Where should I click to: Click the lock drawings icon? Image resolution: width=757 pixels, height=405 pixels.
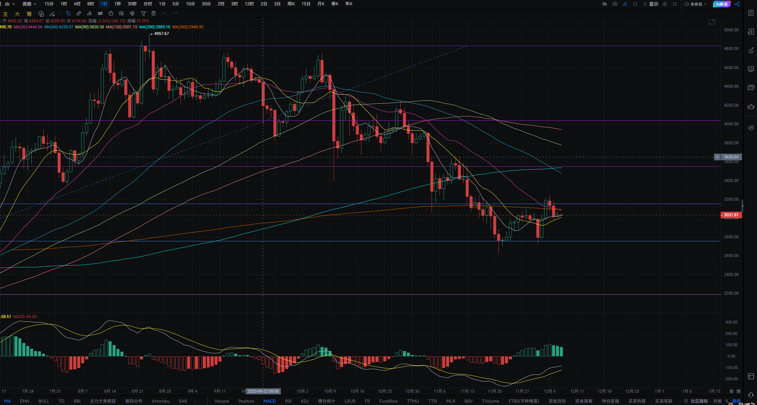(111, 13)
